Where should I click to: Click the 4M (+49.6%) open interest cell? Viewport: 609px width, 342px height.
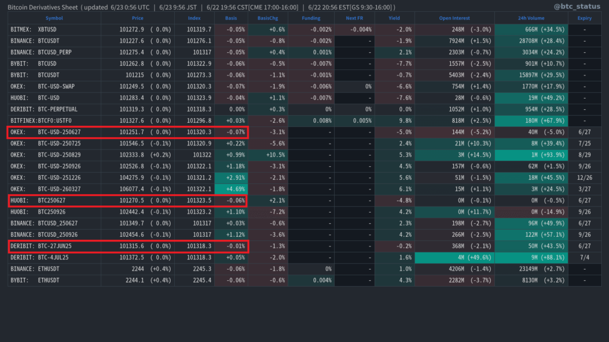pyautogui.click(x=454, y=258)
